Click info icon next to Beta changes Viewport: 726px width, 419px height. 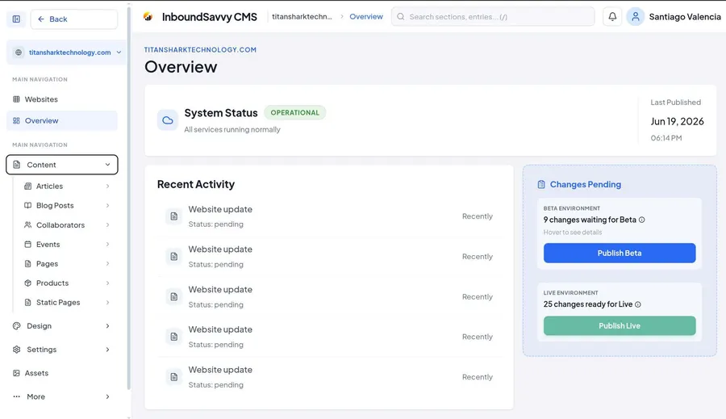tap(642, 220)
